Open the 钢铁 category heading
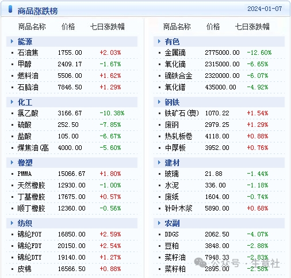The image size is (291, 278). tap(172, 102)
